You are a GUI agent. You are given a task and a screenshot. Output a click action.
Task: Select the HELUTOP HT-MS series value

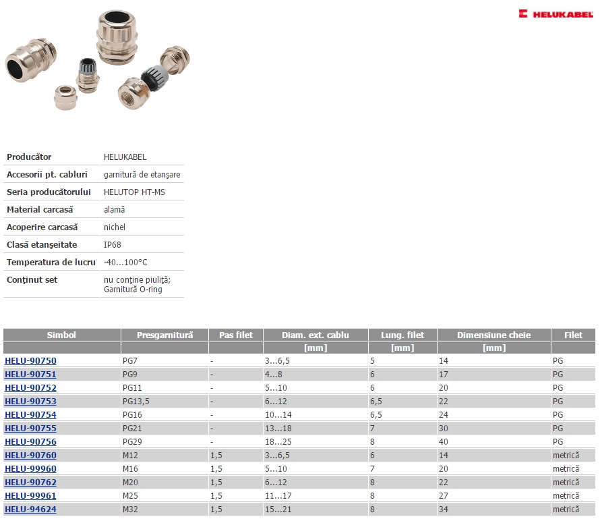point(134,192)
